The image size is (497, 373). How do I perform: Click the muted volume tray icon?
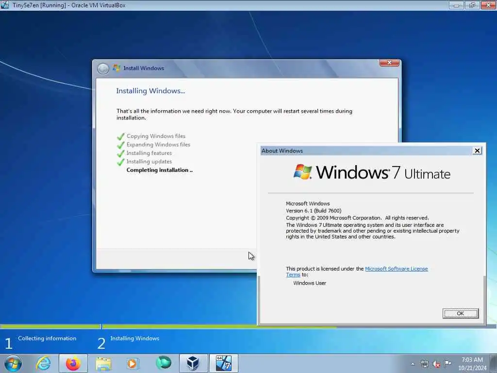pos(436,364)
